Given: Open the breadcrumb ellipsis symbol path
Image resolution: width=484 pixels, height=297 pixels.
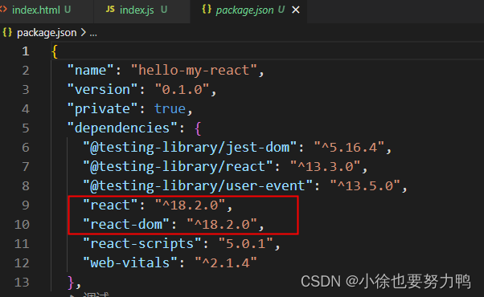Looking at the screenshot, I should click(x=93, y=34).
